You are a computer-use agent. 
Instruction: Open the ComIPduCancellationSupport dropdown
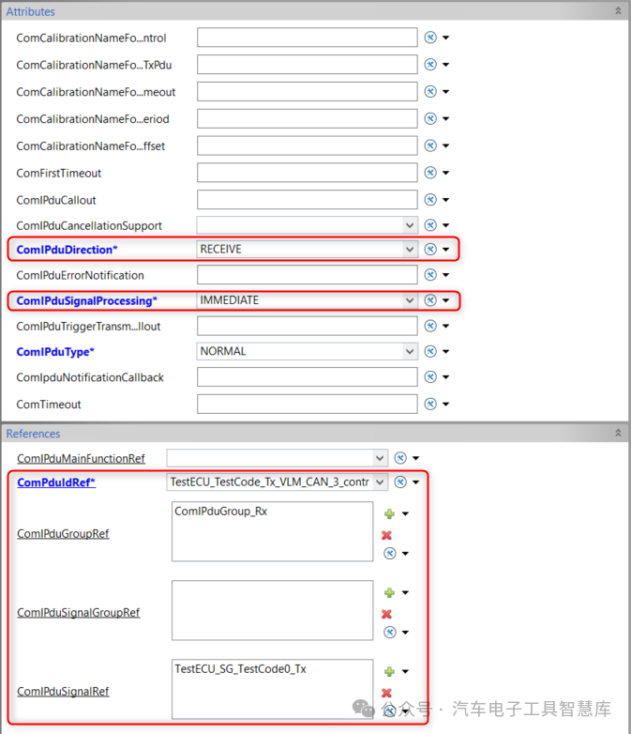(410, 225)
